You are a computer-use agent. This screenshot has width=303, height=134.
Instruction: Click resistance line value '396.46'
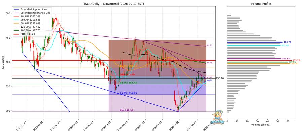click(x=209, y=63)
